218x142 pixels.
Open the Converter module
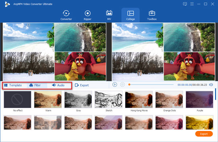[66, 15]
